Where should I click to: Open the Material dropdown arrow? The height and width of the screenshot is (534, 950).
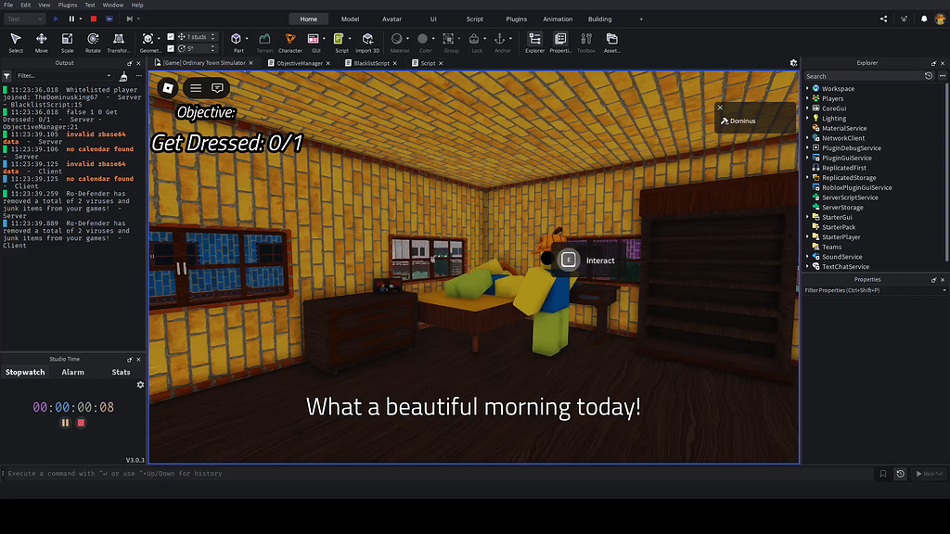pos(408,38)
